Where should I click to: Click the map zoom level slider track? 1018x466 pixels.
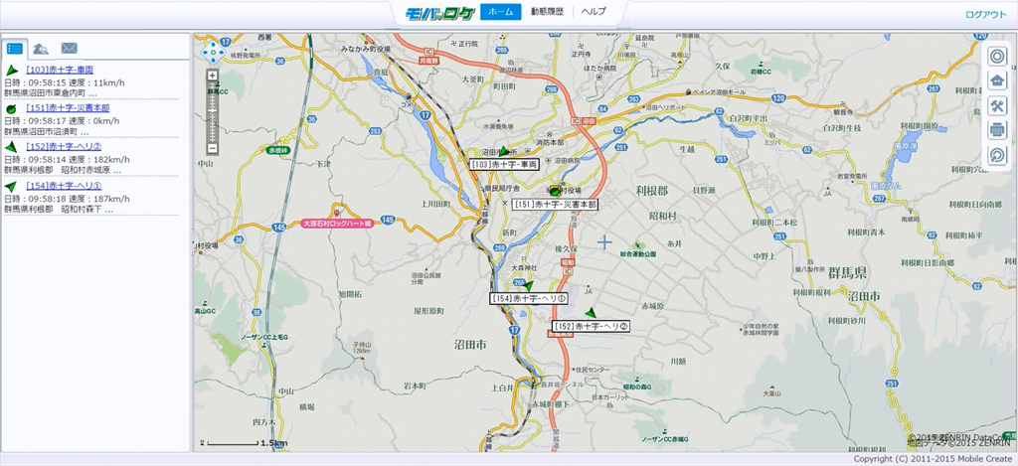coord(213,113)
